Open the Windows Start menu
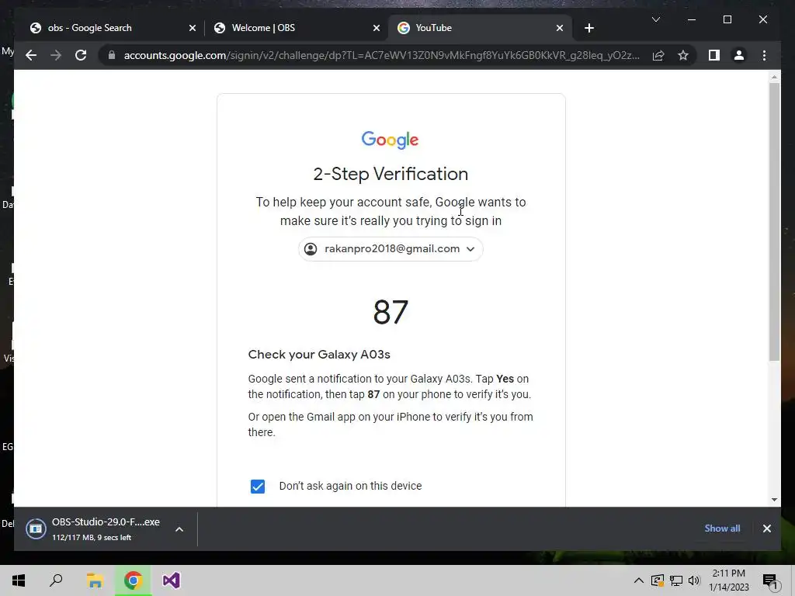Image resolution: width=795 pixels, height=596 pixels. pyautogui.click(x=19, y=580)
